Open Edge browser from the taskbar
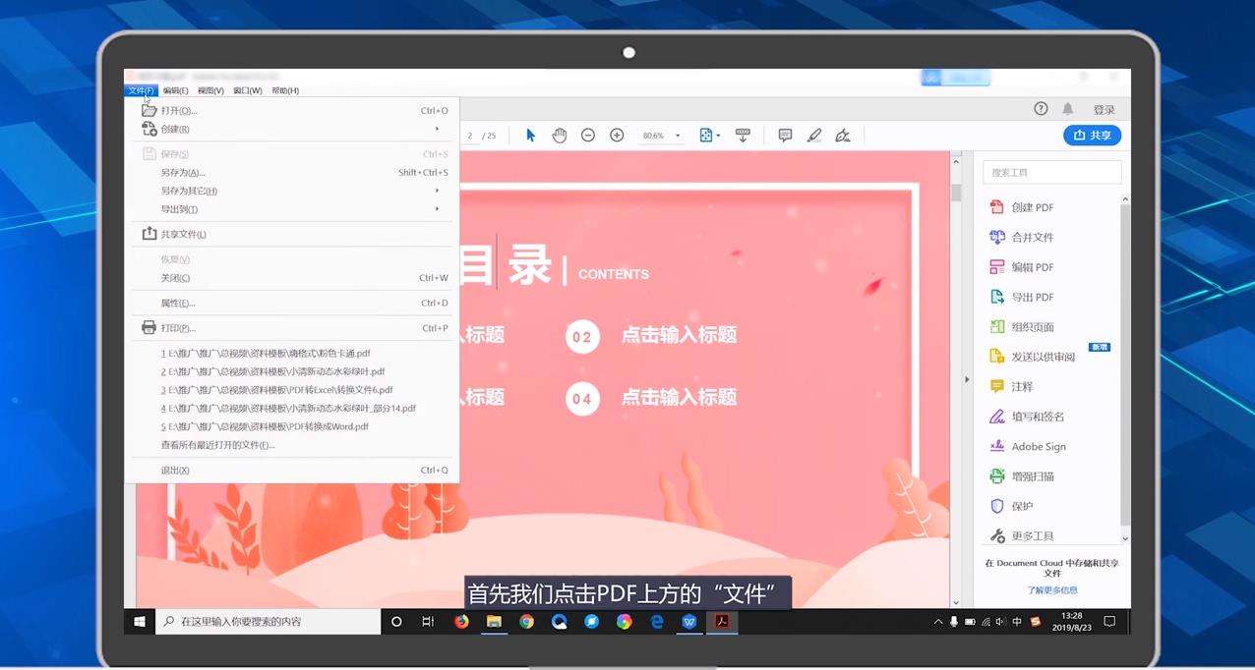The width and height of the screenshot is (1255, 670). (x=657, y=622)
